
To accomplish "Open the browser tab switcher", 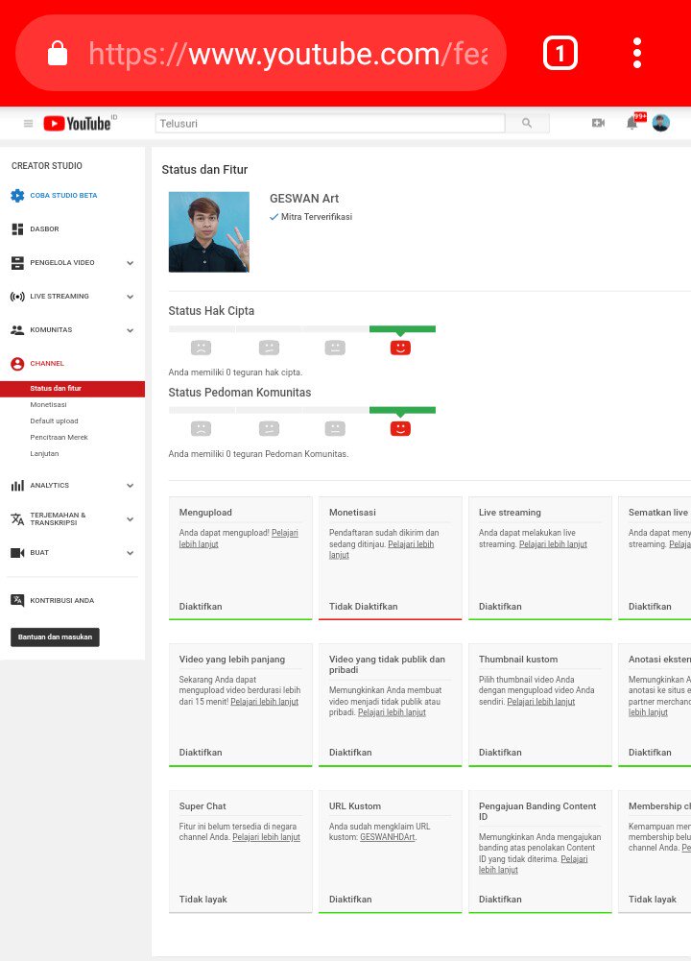I will 560,54.
